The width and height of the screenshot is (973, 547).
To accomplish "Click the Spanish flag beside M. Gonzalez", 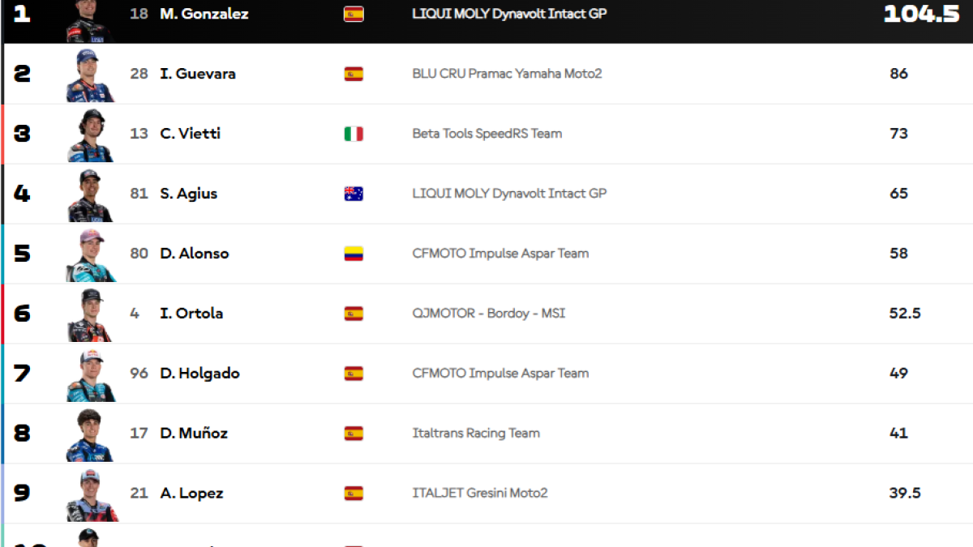I will pos(354,14).
